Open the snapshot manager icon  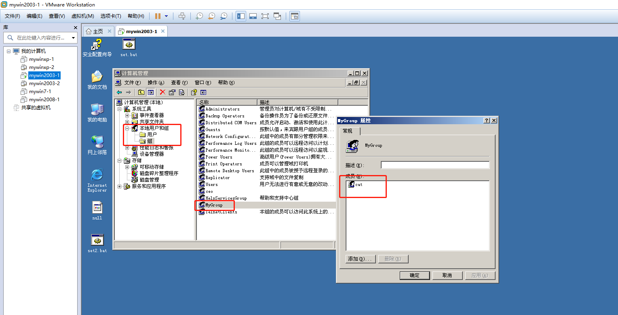pos(224,16)
